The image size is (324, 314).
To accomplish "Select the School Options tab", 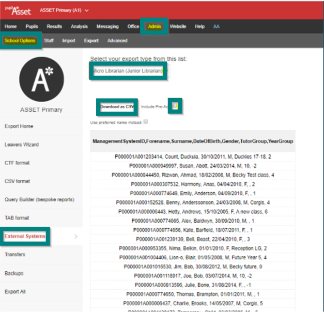I will pos(20,40).
